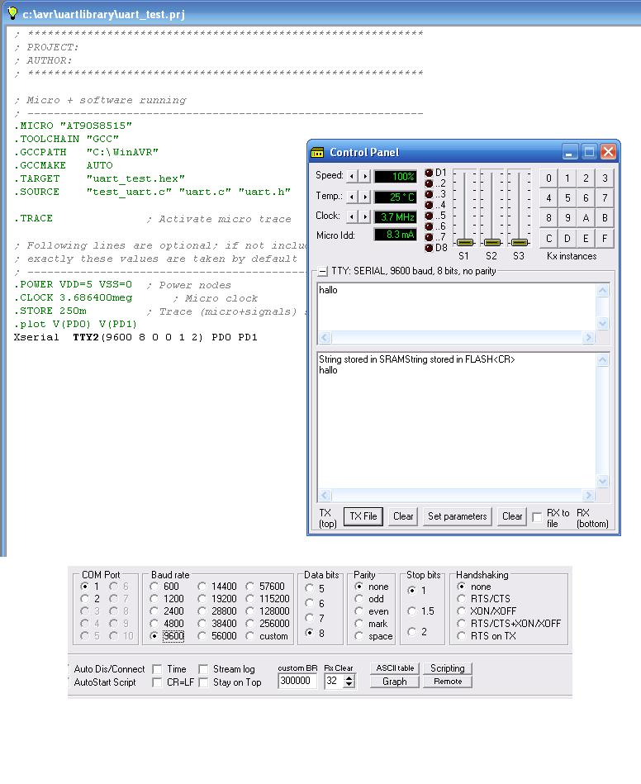
Task: Click the D8 LED indicator
Action: coord(429,248)
